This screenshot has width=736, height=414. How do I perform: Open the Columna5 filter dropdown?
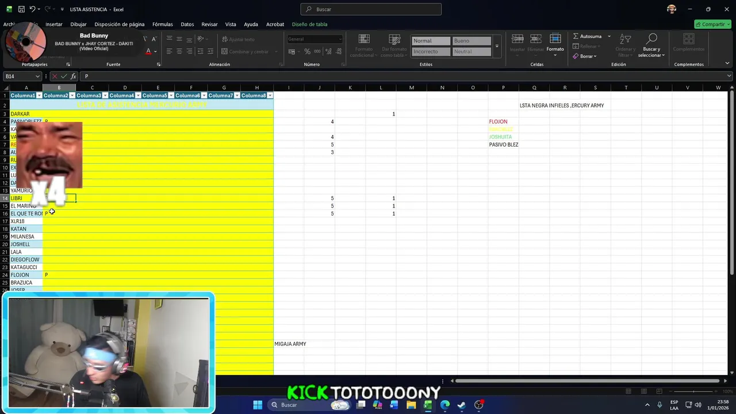point(171,95)
